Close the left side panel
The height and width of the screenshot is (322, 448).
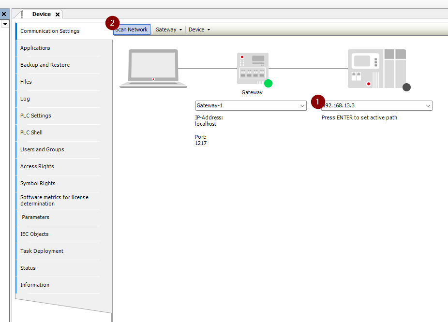pyautogui.click(x=4, y=14)
